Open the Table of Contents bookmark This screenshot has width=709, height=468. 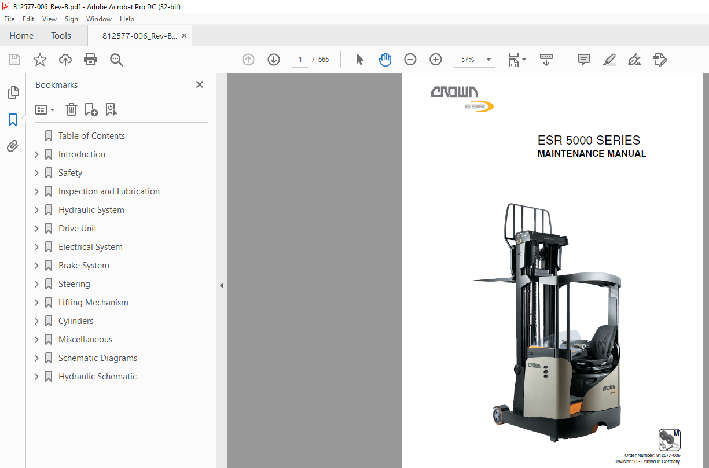point(91,136)
